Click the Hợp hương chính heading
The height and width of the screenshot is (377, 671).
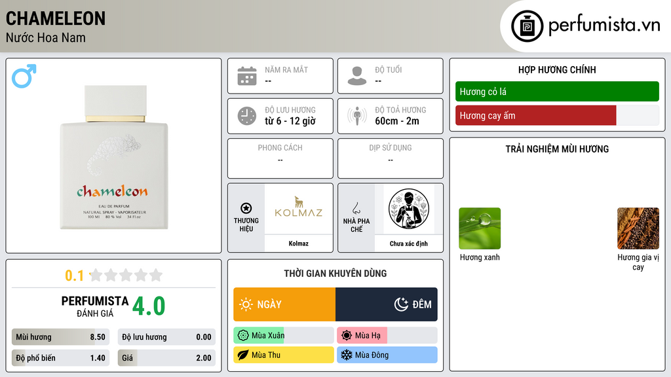point(557,69)
